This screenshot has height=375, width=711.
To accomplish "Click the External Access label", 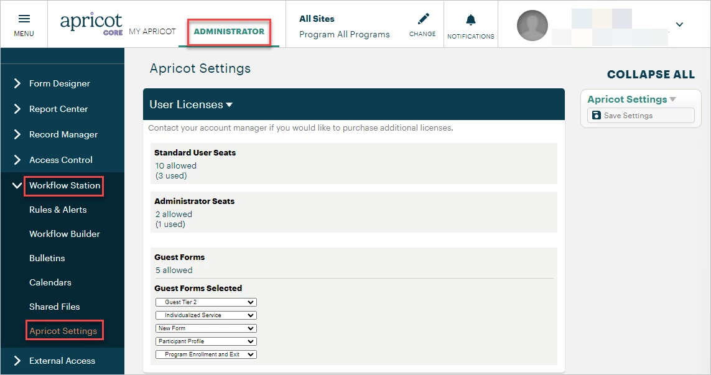I will [62, 361].
